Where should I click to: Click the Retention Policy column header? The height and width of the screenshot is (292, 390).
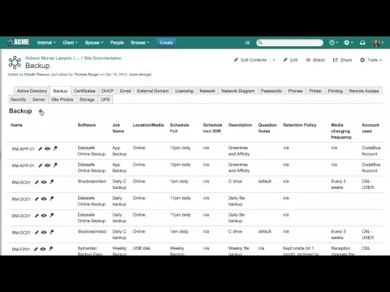(x=300, y=125)
